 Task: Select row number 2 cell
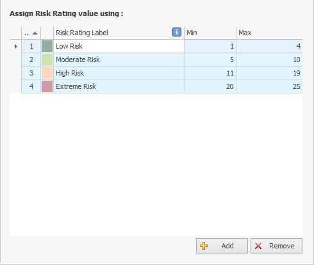click(31, 60)
